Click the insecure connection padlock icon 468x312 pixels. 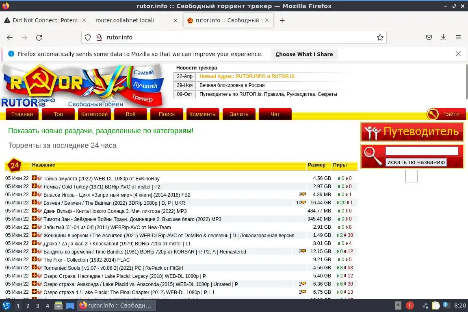(99, 37)
